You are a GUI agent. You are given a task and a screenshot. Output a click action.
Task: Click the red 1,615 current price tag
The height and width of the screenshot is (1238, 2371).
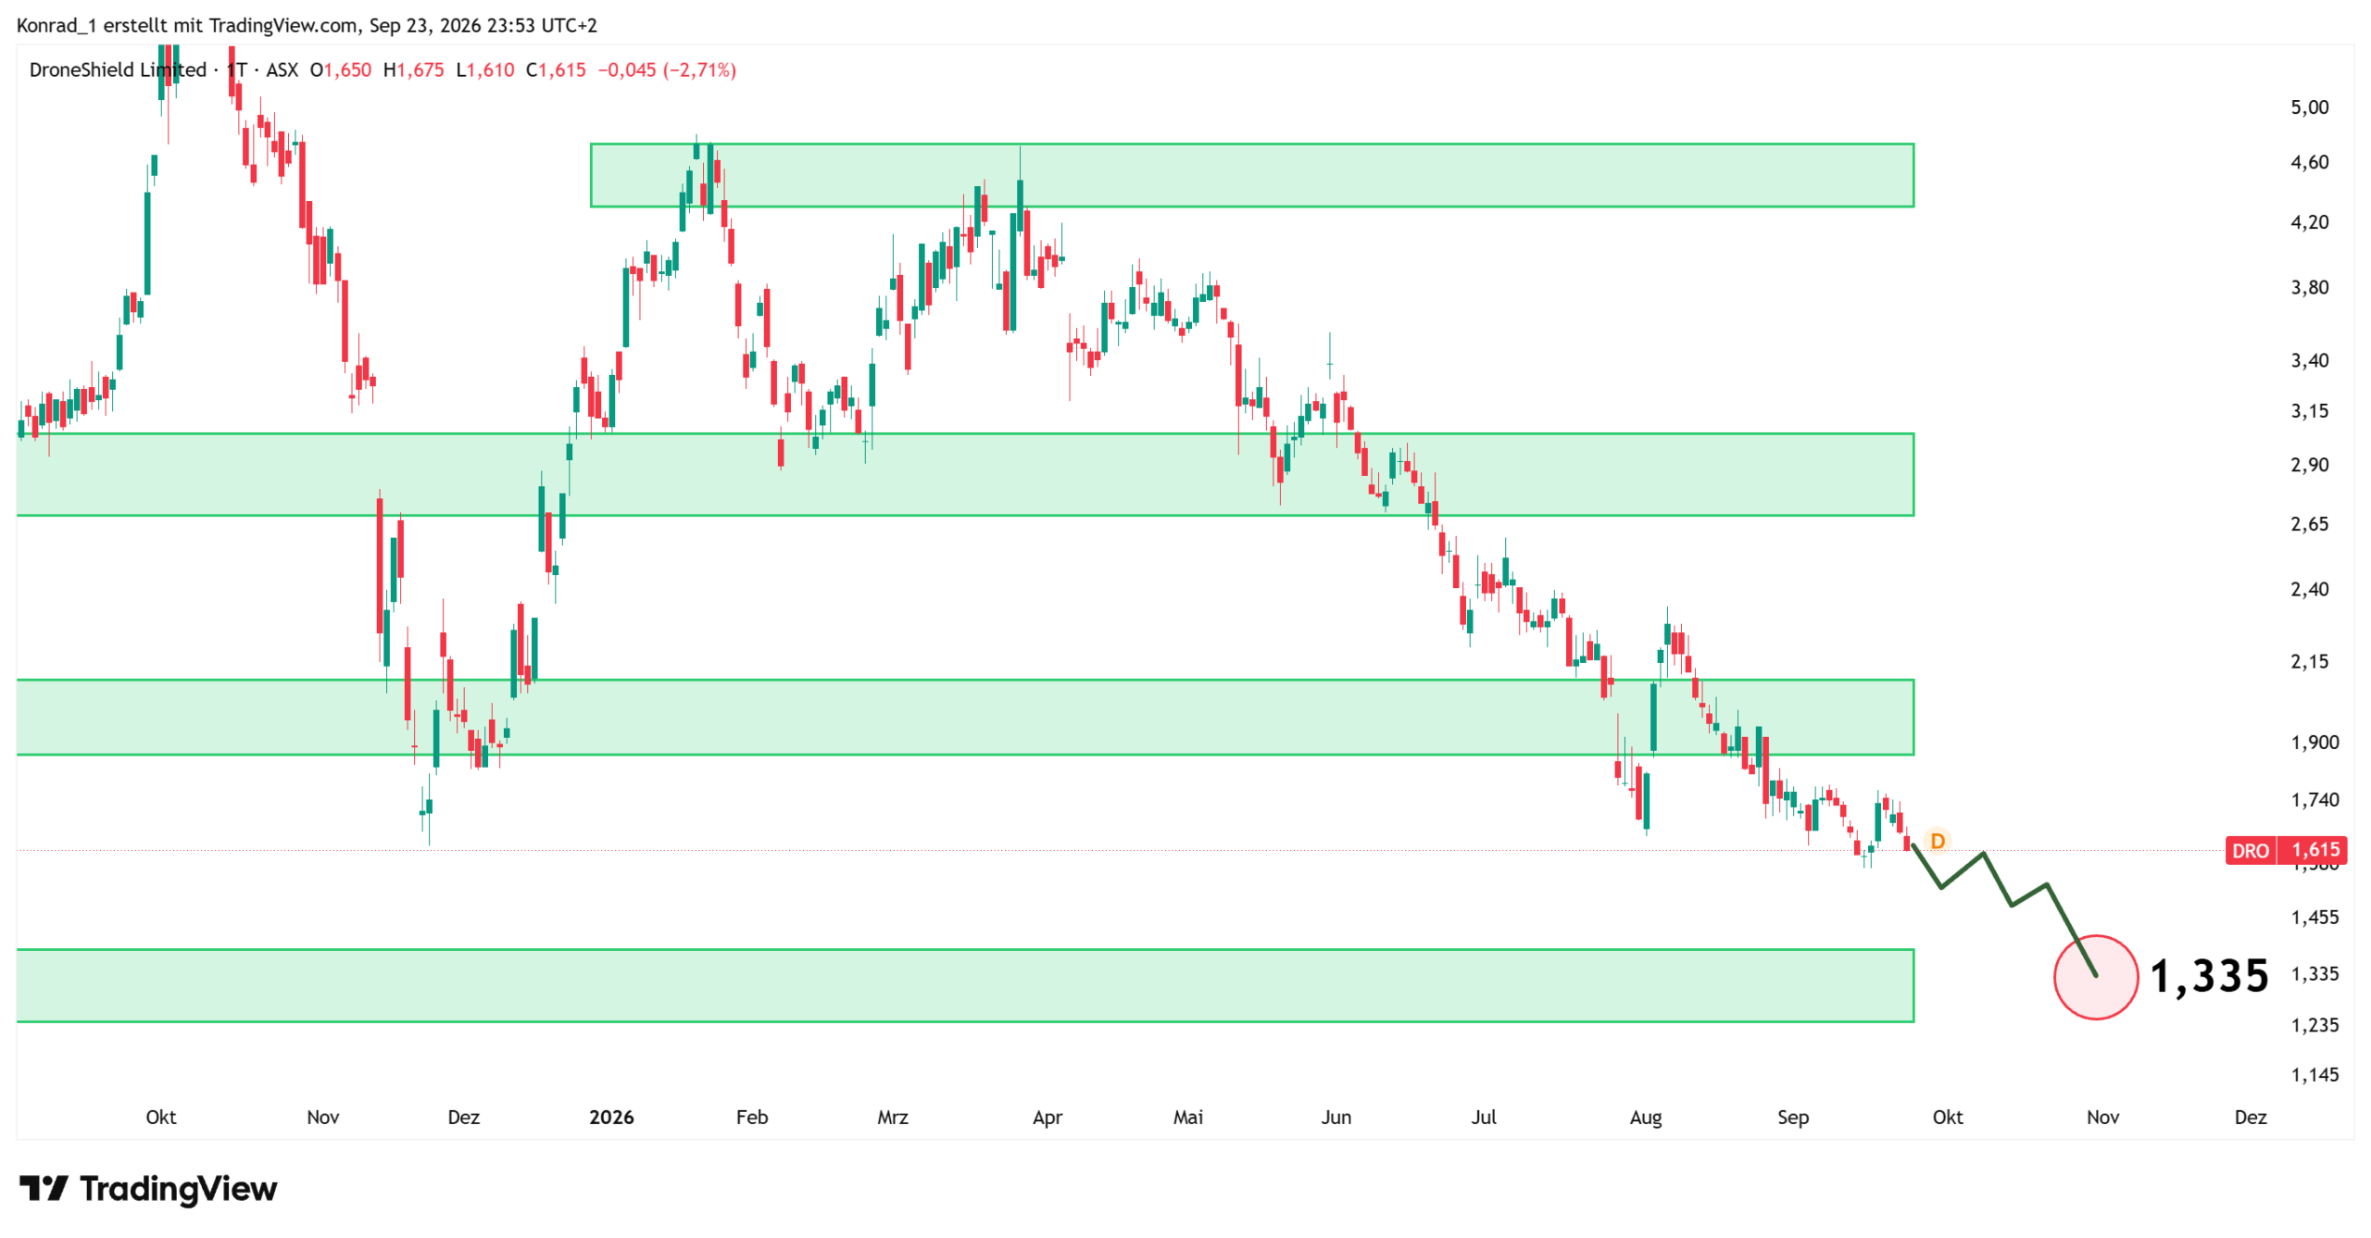(2314, 850)
